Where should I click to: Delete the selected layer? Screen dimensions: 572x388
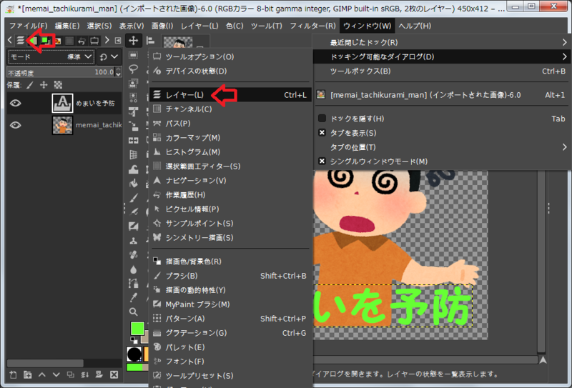(x=114, y=374)
